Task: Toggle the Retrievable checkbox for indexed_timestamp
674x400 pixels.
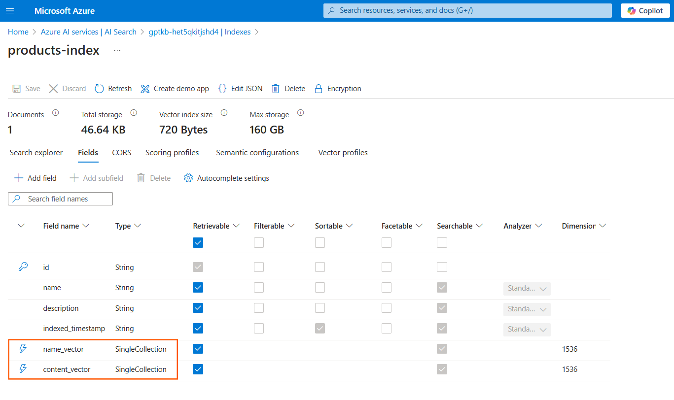Action: [198, 328]
